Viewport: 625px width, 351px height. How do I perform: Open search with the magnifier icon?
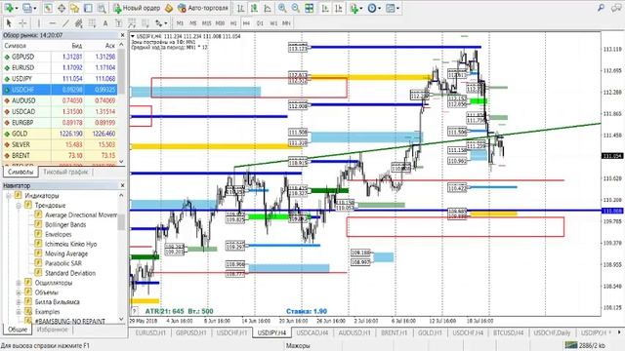[x=602, y=8]
